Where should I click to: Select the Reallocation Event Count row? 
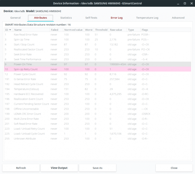tap(98, 99)
